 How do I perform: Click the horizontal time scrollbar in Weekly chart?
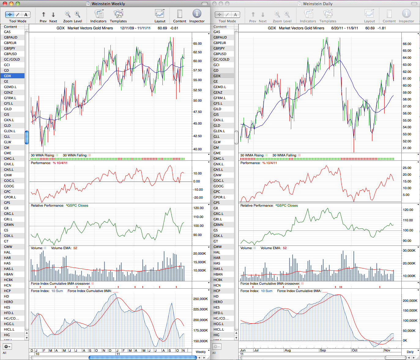pyautogui.click(x=143, y=358)
